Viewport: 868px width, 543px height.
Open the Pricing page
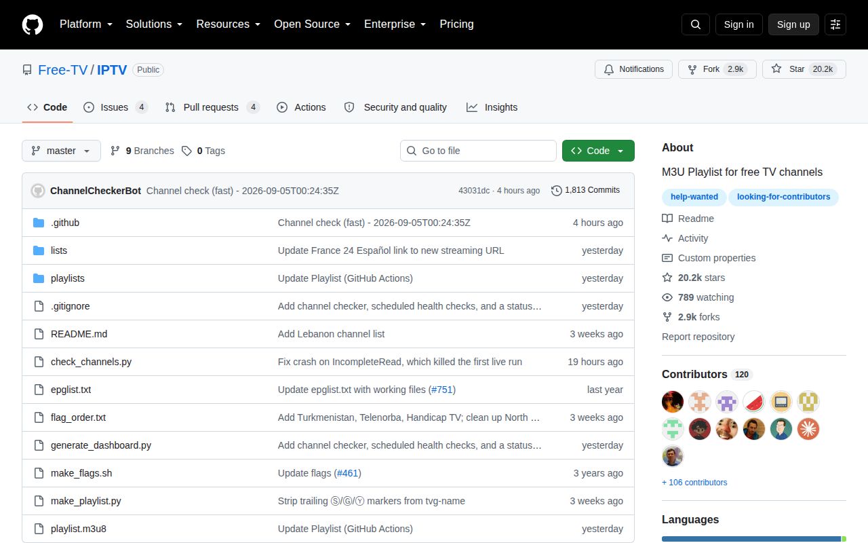pyautogui.click(x=456, y=24)
